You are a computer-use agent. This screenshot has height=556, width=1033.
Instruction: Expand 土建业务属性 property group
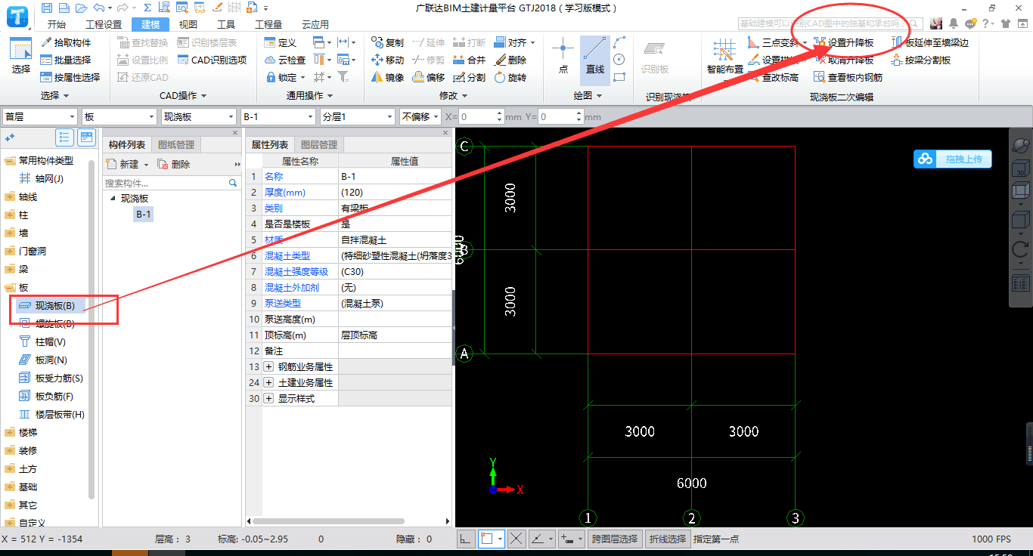click(268, 382)
